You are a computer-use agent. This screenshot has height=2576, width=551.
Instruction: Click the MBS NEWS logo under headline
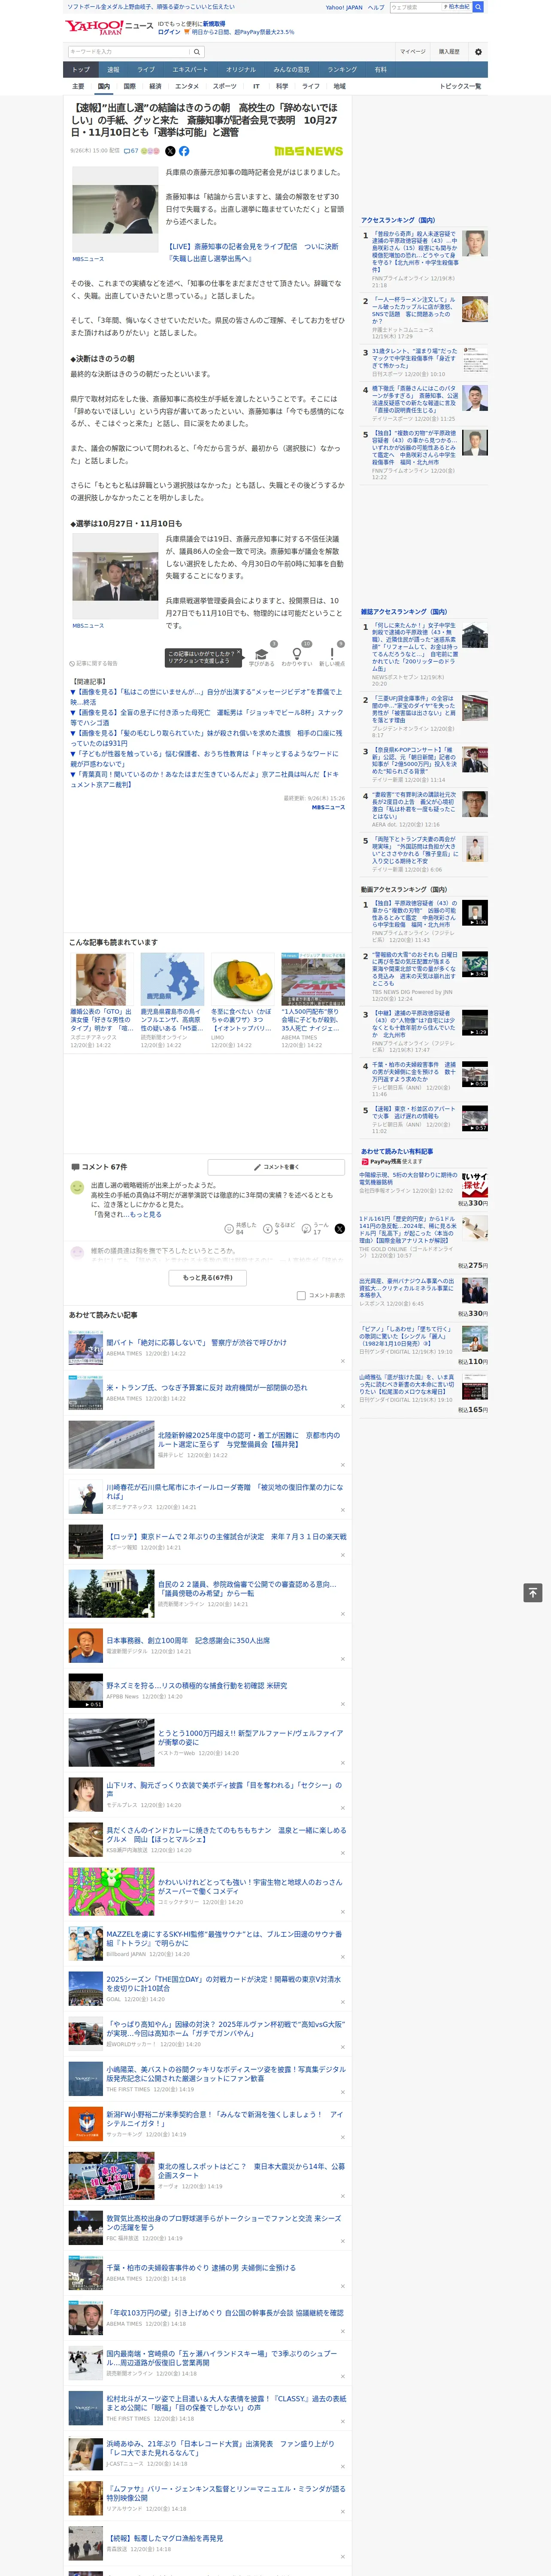point(308,151)
